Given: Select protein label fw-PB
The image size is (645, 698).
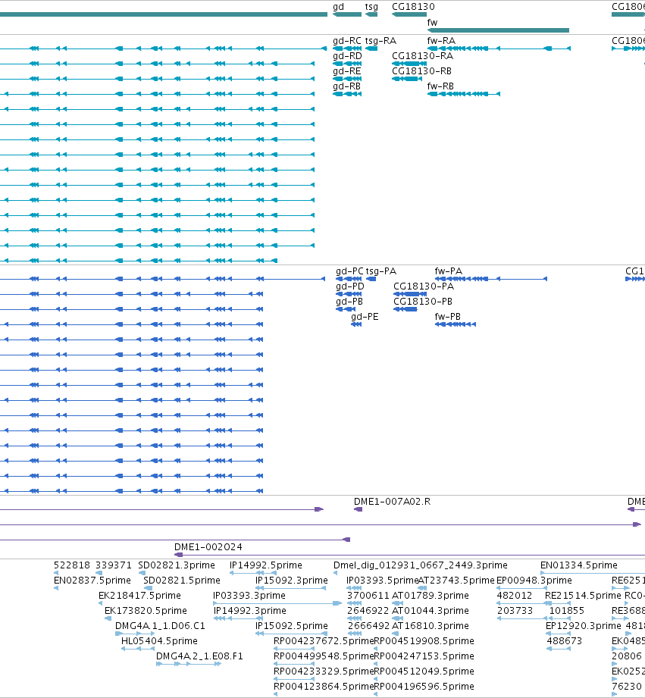Looking at the screenshot, I should coord(447,317).
